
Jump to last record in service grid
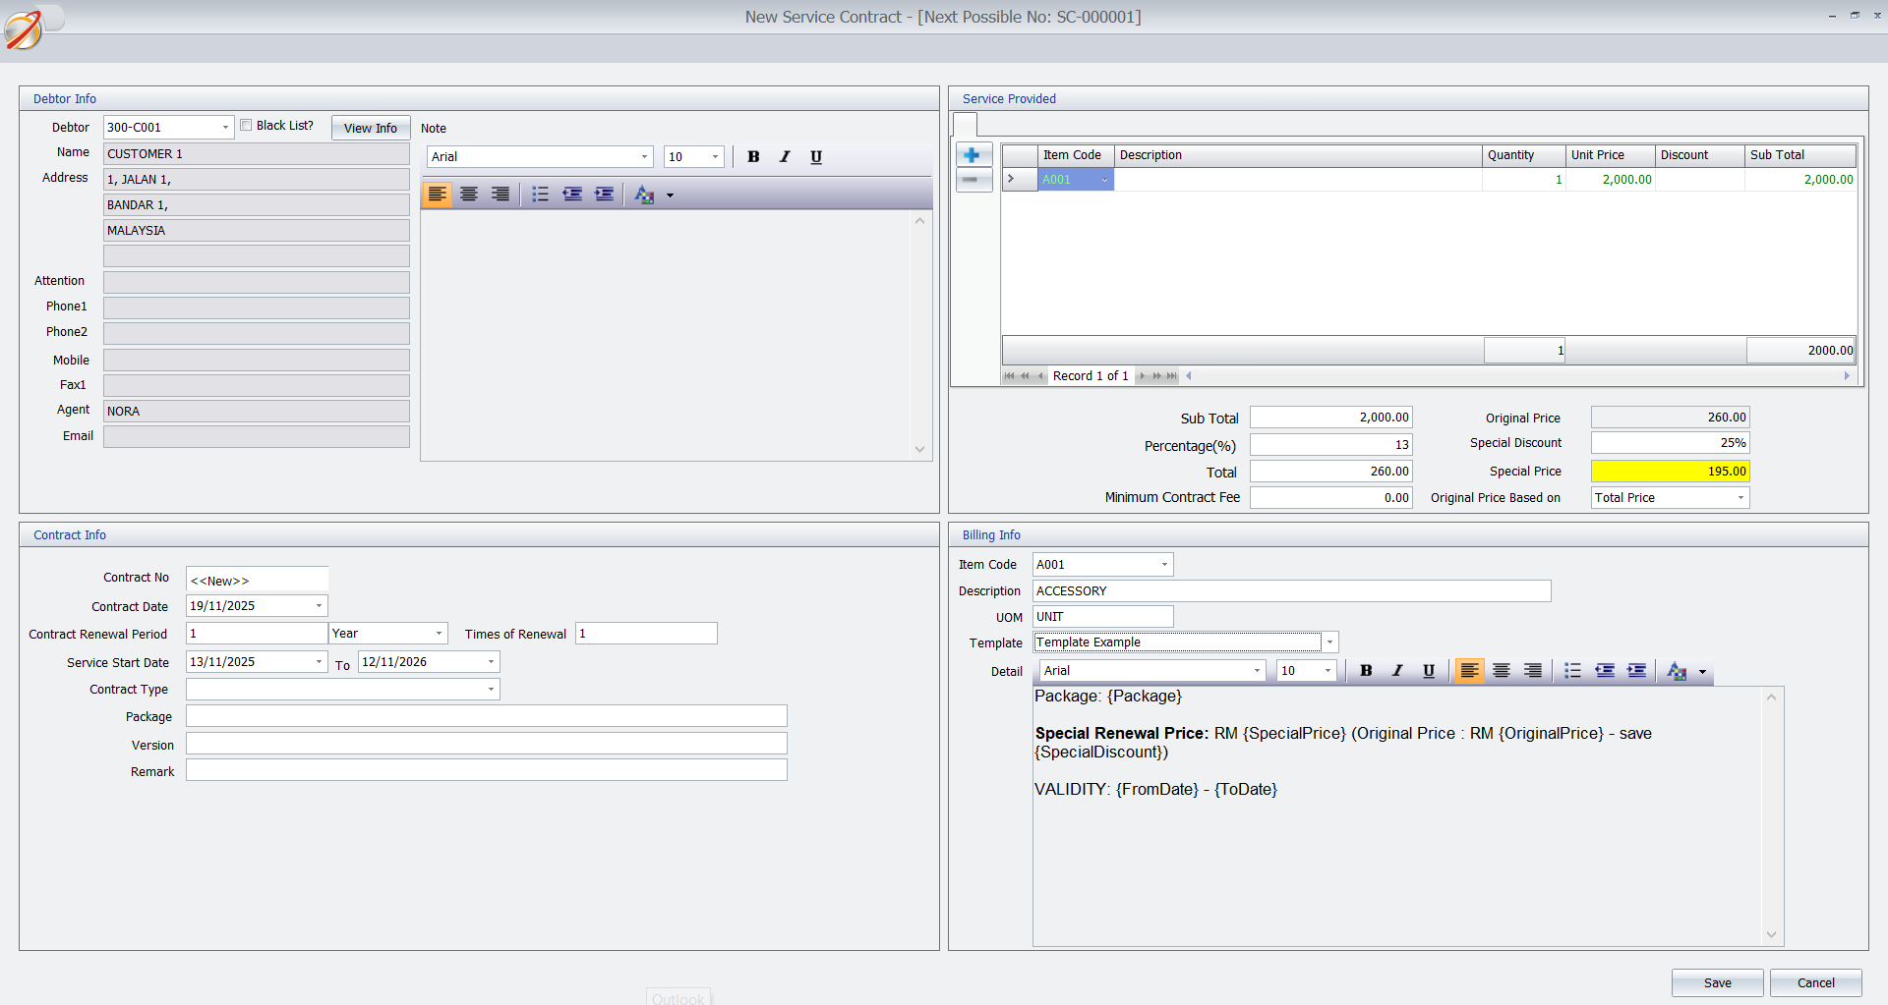coord(1171,375)
